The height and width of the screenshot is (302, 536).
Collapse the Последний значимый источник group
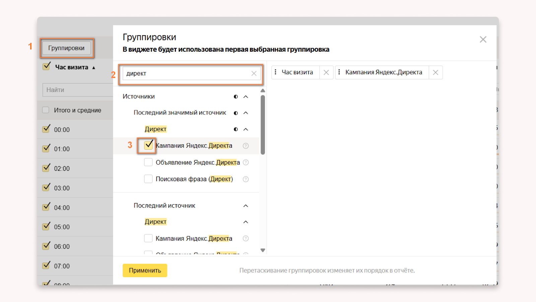click(246, 113)
